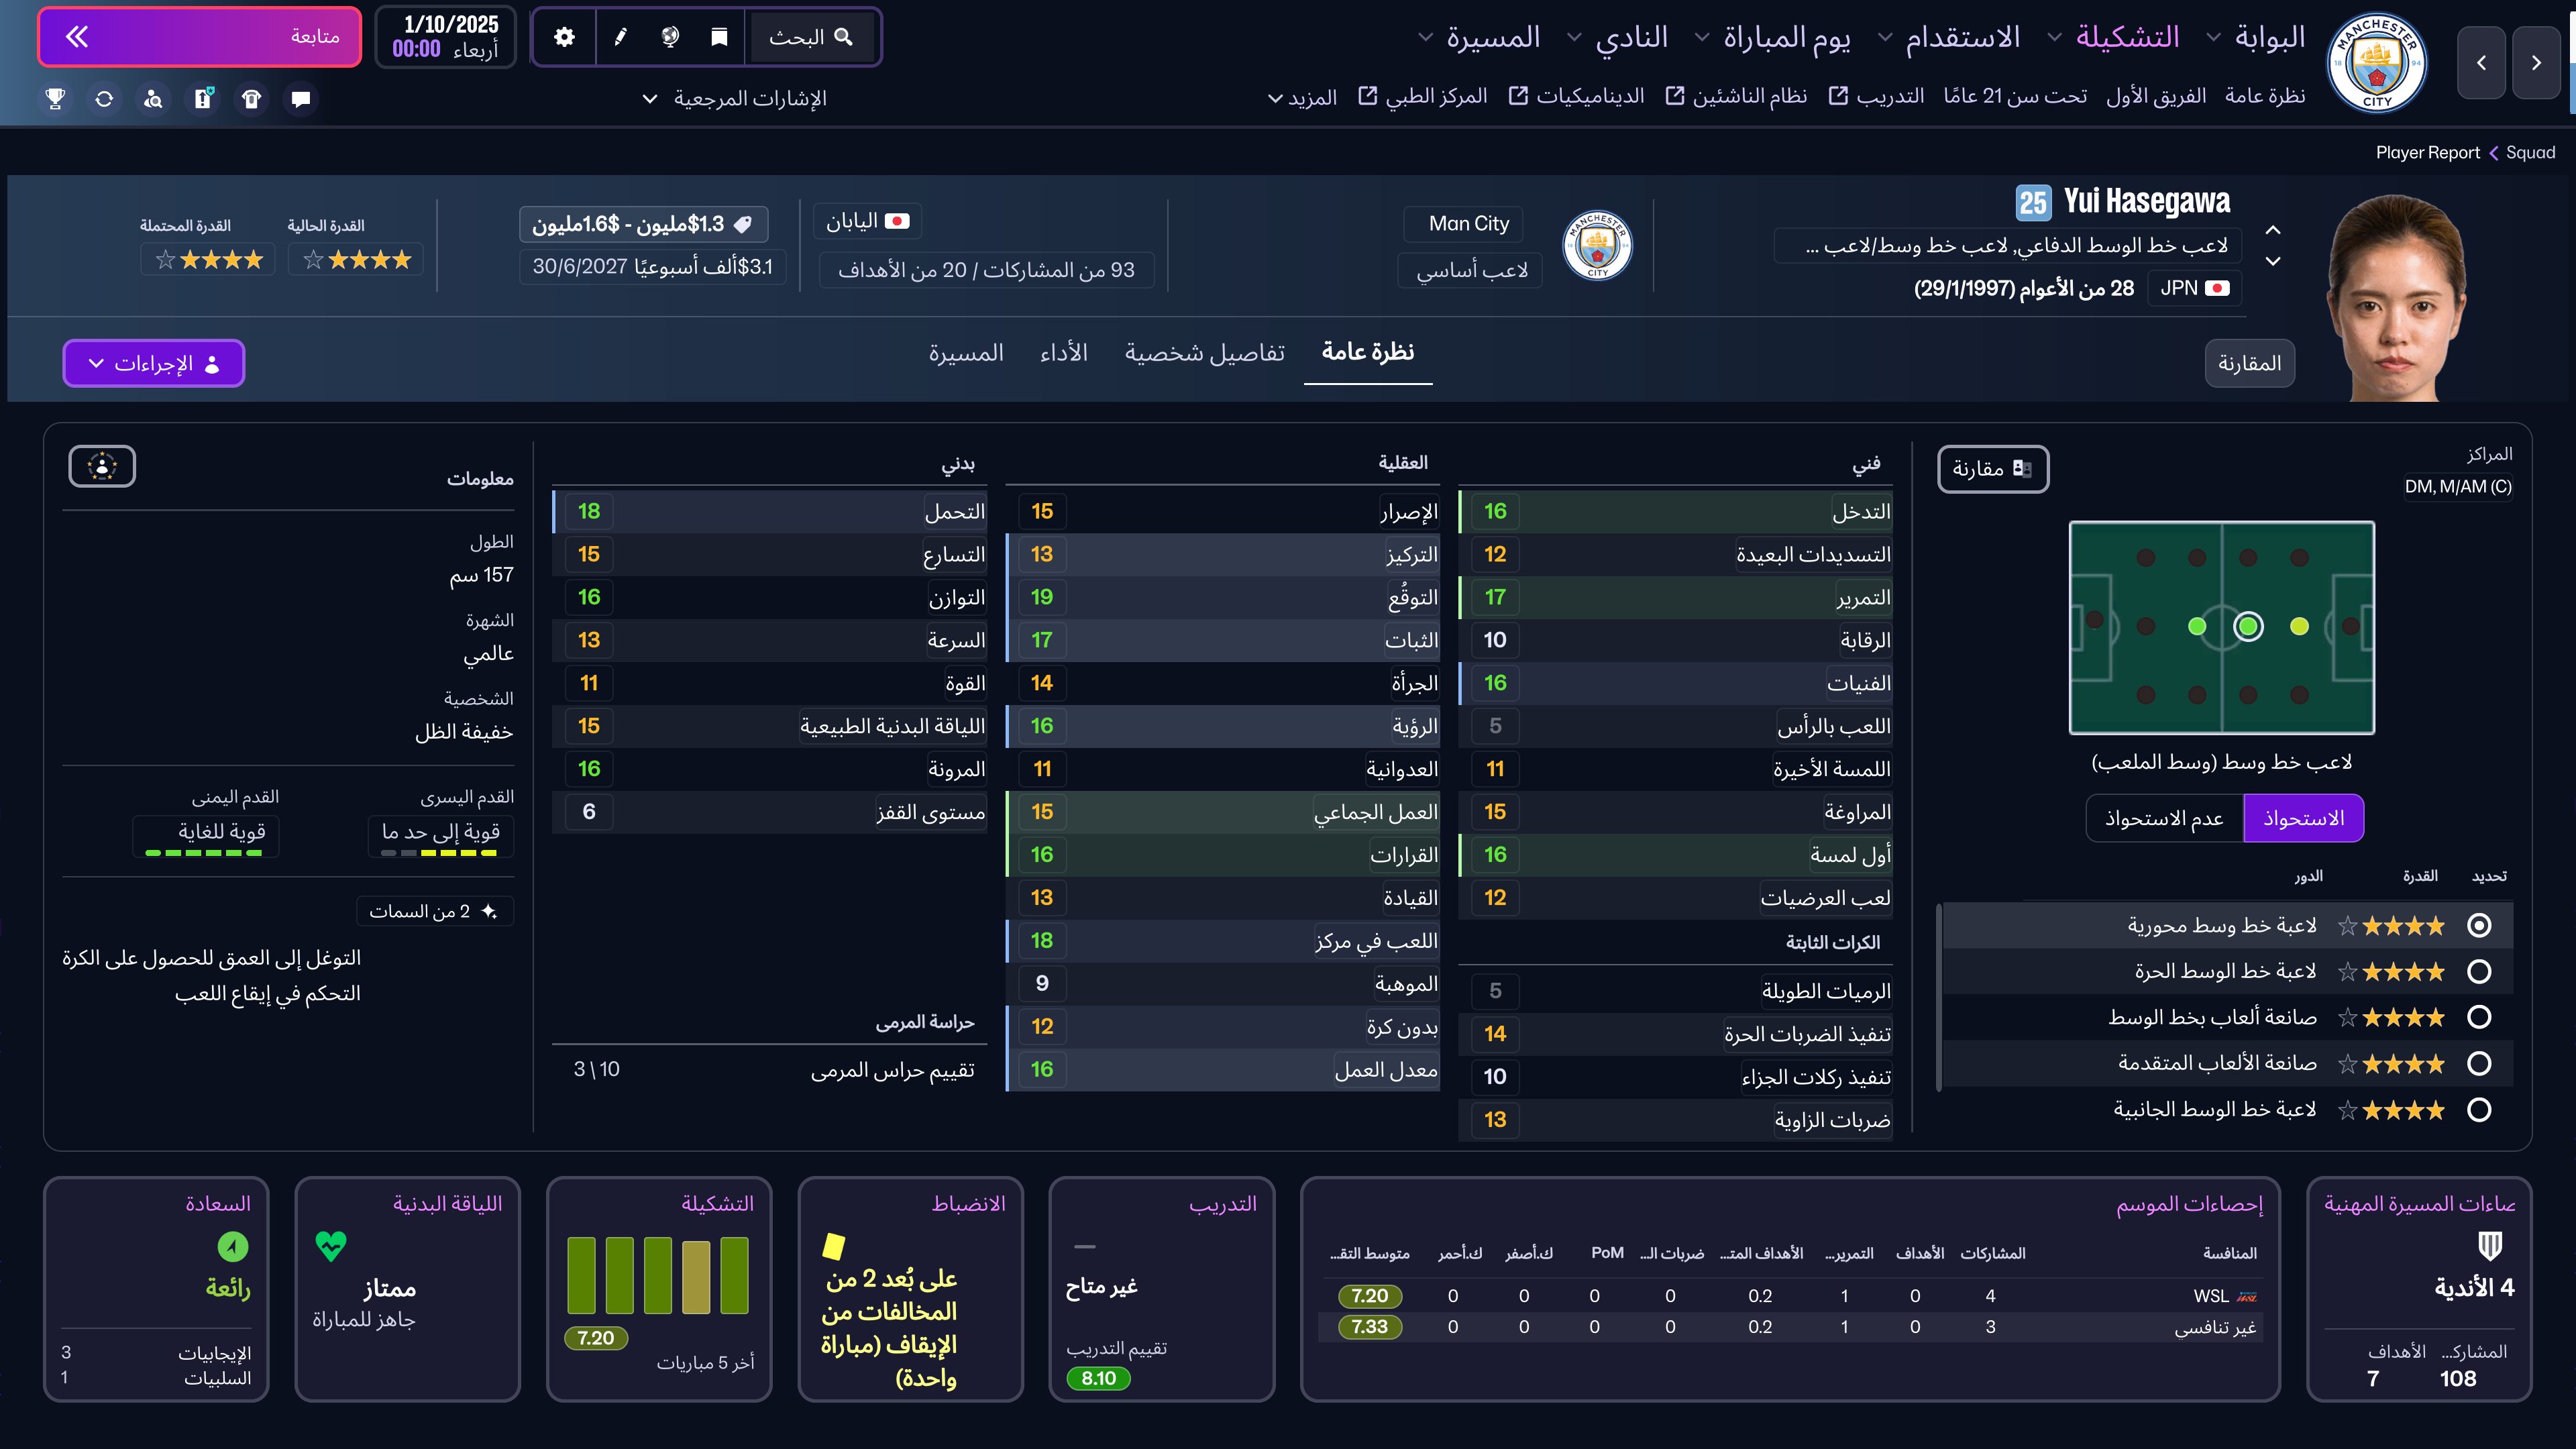Viewport: 2576px width, 1449px height.
Task: Click the settings gear icon
Action: tap(564, 37)
